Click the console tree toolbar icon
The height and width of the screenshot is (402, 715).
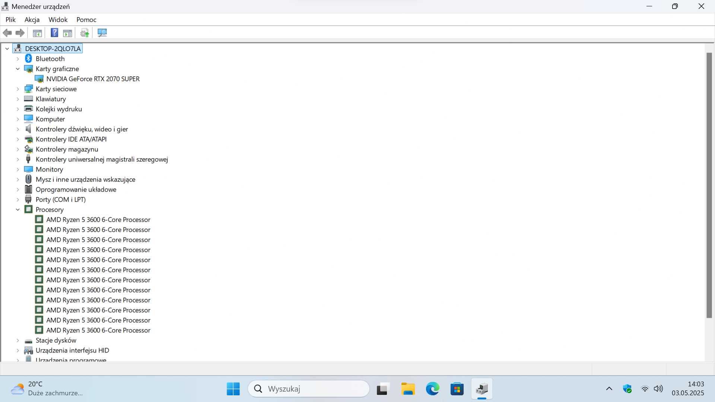pos(37,33)
